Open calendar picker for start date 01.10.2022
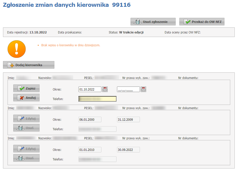236x170 pixels. [x=105, y=89]
